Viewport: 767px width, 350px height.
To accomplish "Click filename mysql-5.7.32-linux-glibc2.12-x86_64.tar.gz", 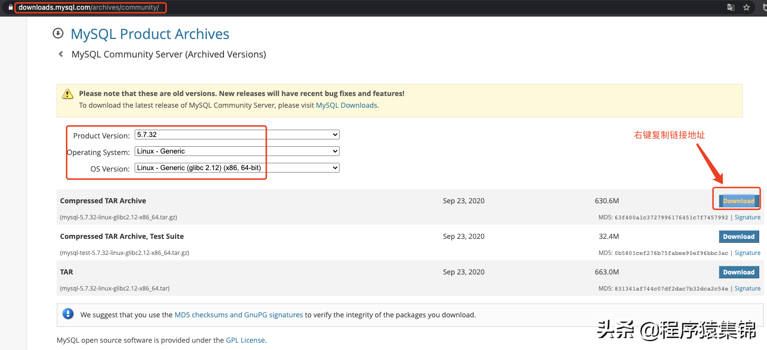I will (119, 217).
